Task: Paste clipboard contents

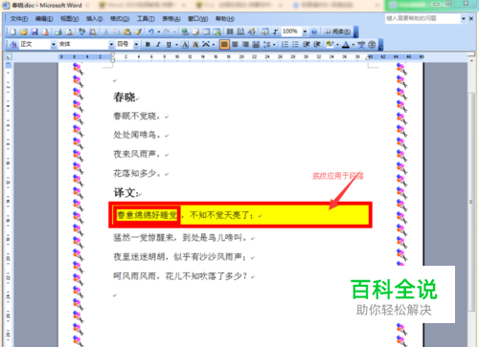Action: 127,32
